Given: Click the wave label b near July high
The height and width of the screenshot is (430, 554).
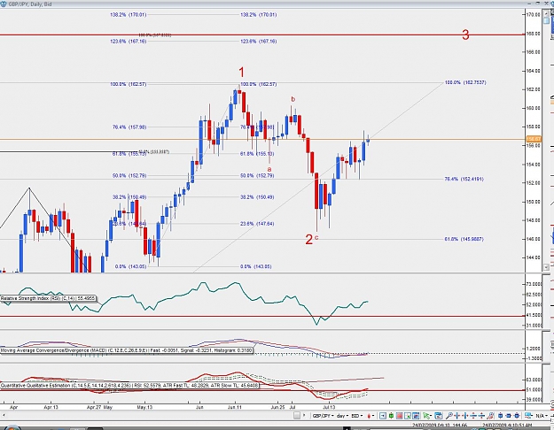Looking at the screenshot, I should point(293,99).
